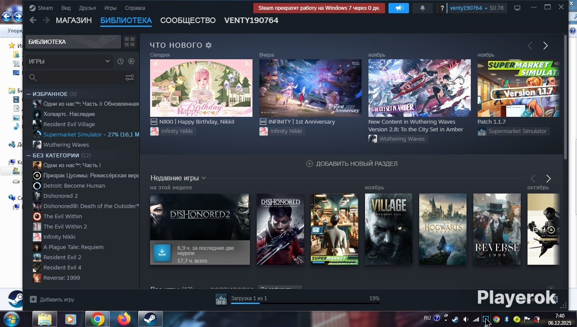
Task: Open the Справка menu
Action: (x=135, y=8)
